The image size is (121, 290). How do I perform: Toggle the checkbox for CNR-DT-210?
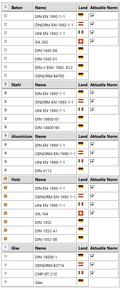(x=92, y=273)
